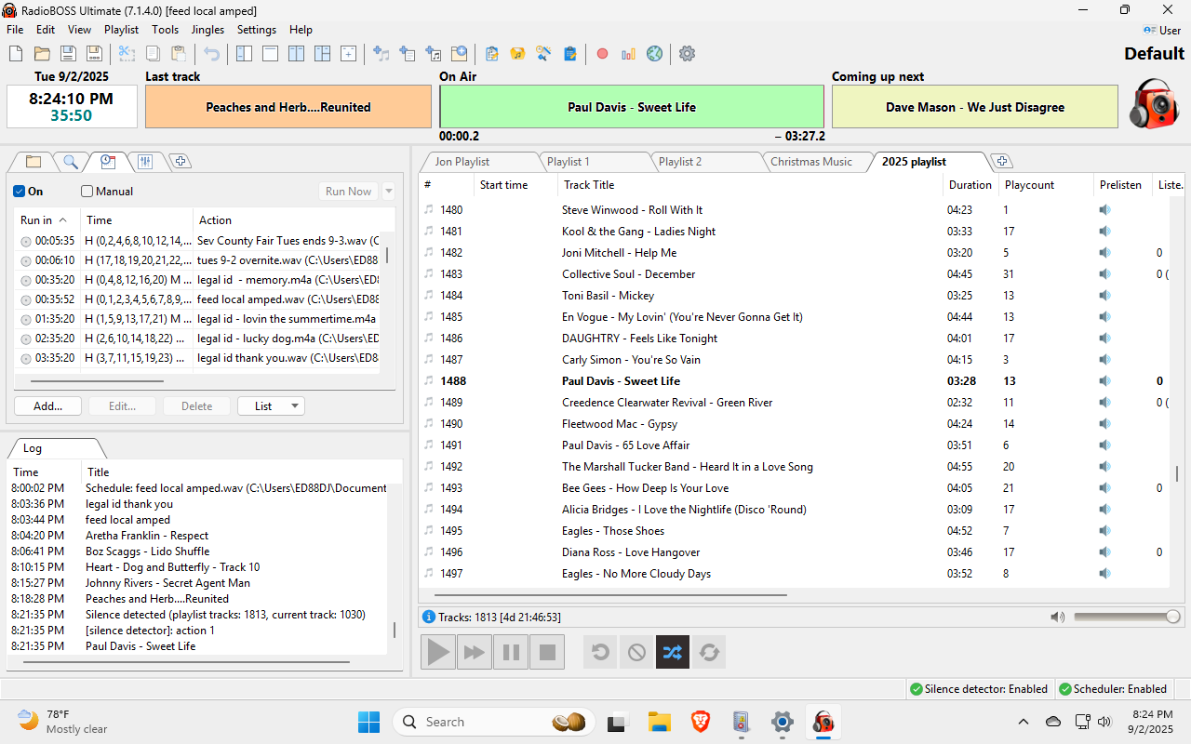Screen dimensions: 1191x744
Task: Toggle the stop-after-track circle-slash button
Action: pyautogui.click(x=636, y=653)
